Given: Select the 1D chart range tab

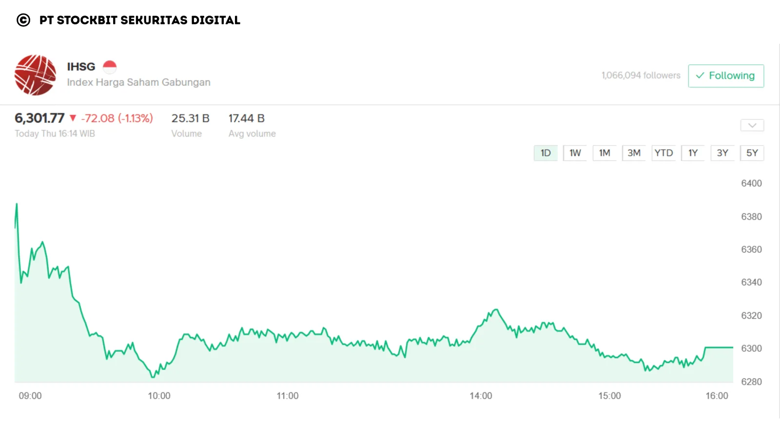Looking at the screenshot, I should coord(546,153).
